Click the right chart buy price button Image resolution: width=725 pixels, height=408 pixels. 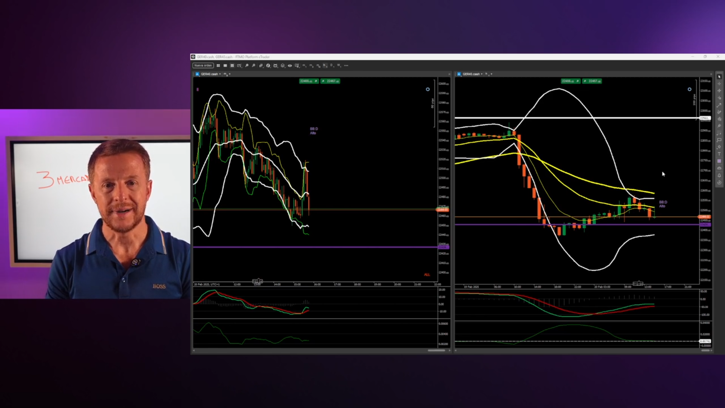(592, 81)
